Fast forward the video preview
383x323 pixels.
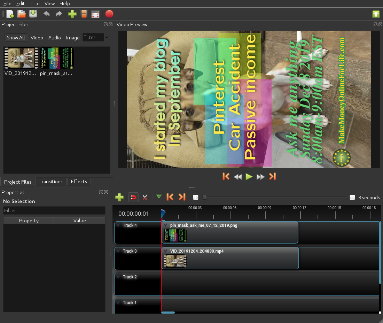pos(261,177)
